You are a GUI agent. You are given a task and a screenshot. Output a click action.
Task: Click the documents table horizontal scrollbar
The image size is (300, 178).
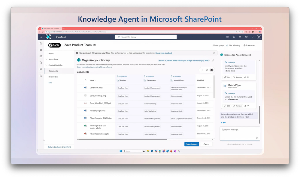123,140
